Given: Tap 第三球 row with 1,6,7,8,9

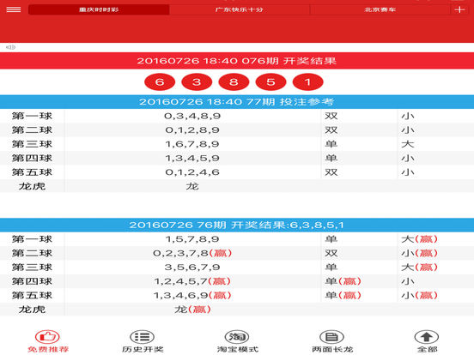Looking at the screenshot, I should click(x=237, y=144).
